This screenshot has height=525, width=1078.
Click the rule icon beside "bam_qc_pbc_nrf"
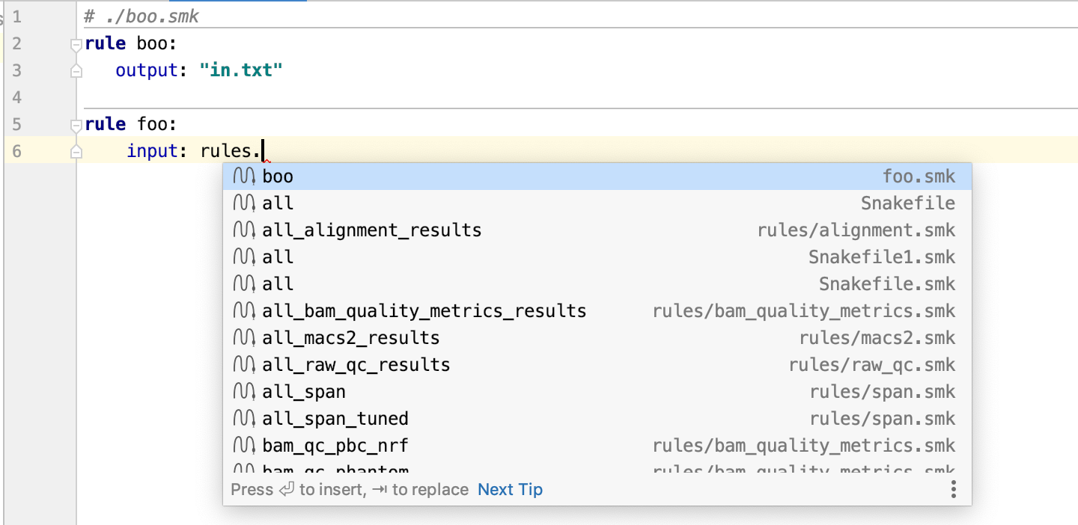point(243,445)
